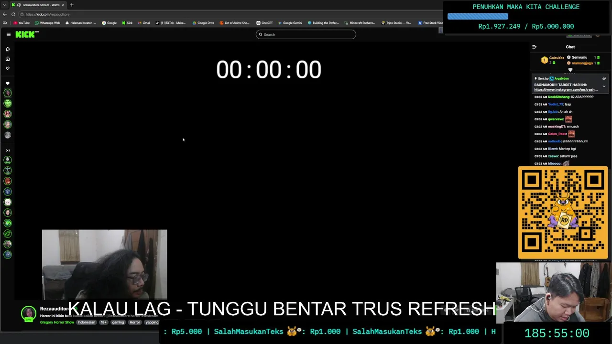Click the yapping tag
The height and width of the screenshot is (344, 612).
[152, 322]
